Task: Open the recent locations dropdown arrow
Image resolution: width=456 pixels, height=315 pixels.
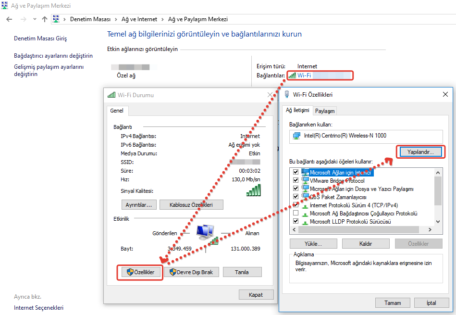Action: point(34,19)
